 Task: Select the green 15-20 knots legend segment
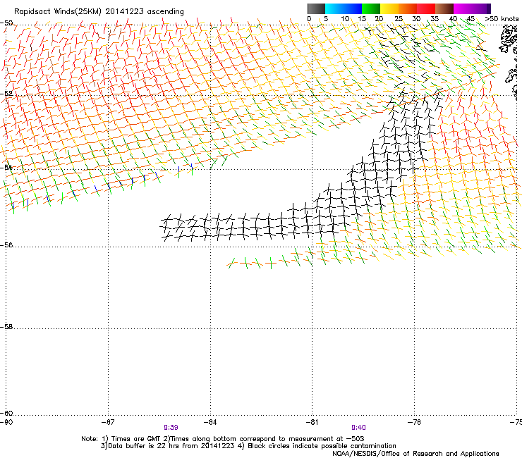371,8
